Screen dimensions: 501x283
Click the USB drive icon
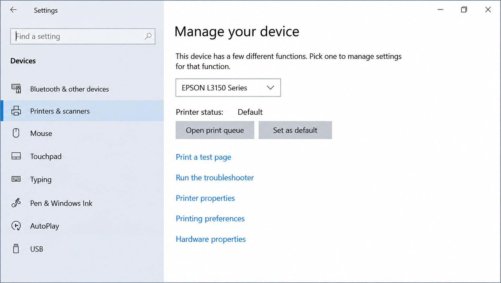pos(16,249)
